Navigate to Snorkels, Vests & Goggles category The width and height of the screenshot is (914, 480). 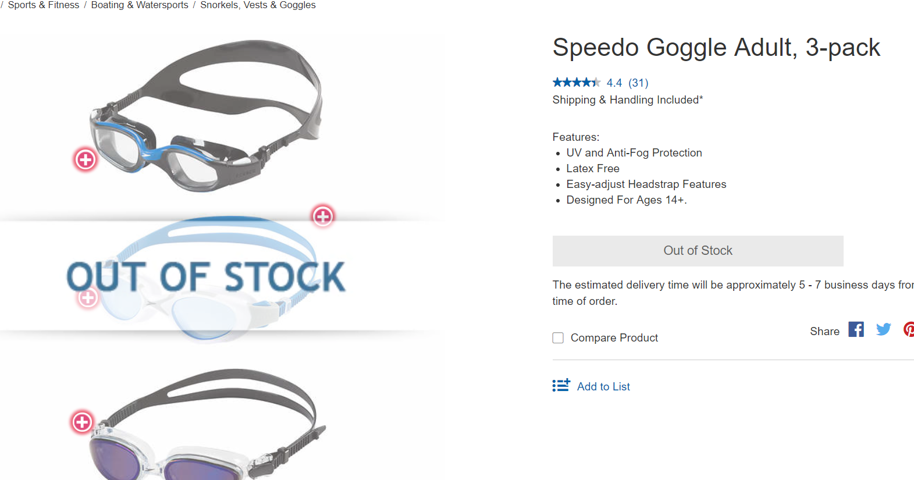(258, 5)
